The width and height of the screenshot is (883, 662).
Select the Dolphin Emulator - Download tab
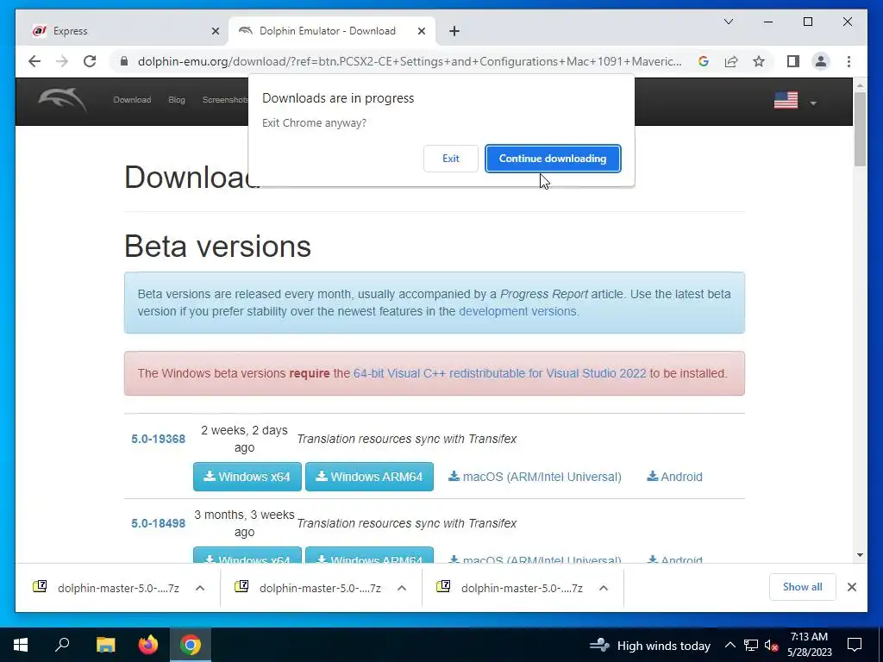point(331,31)
